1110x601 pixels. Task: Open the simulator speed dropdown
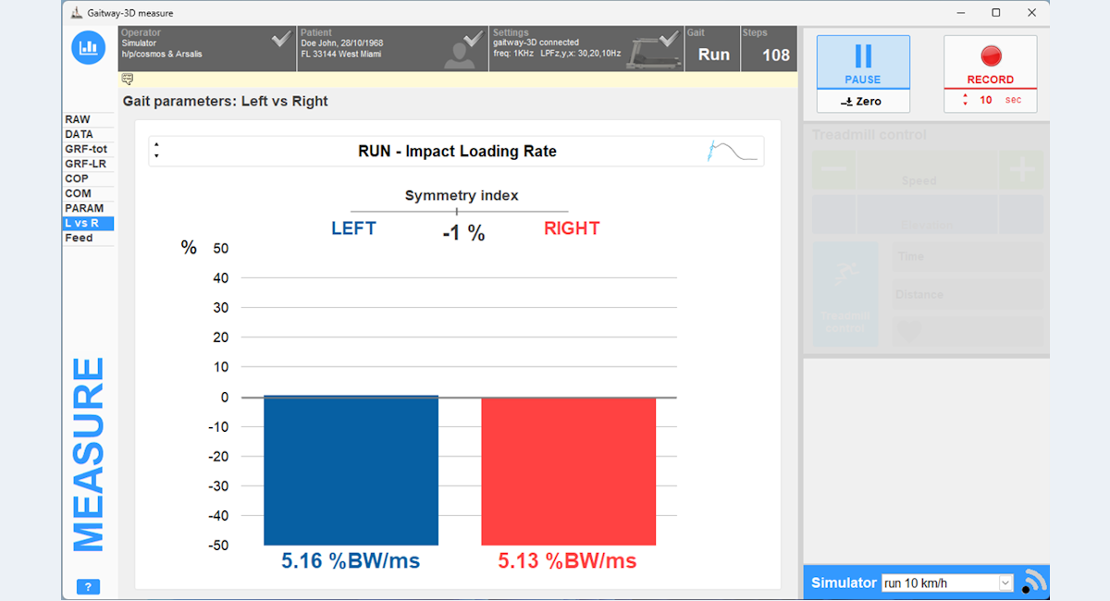coord(1005,583)
